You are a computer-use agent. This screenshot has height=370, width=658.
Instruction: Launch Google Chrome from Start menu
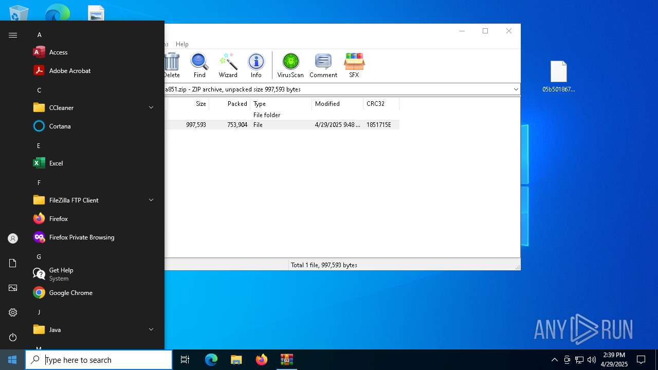pos(95,293)
